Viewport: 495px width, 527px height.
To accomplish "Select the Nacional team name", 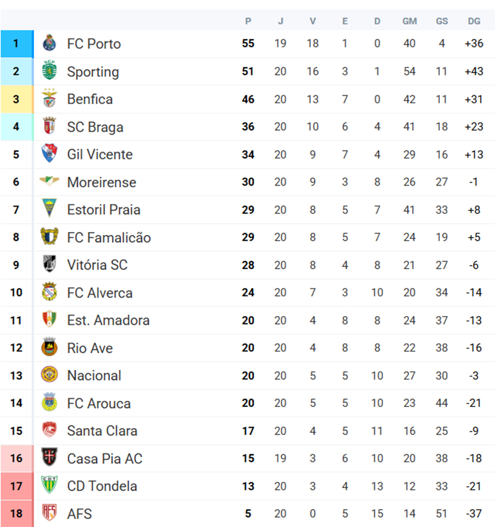I will coord(94,375).
